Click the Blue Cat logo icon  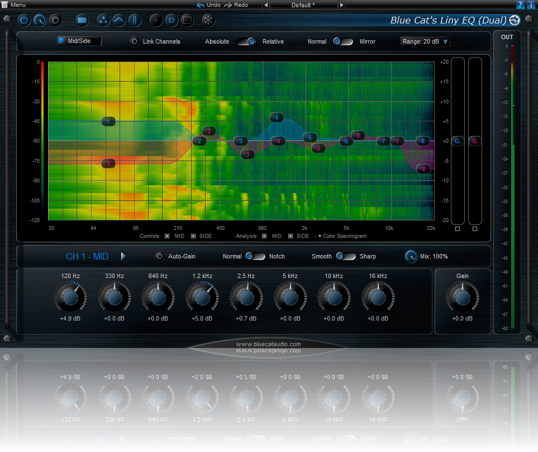point(515,21)
